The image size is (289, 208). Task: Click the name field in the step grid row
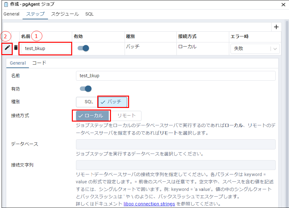[45, 48]
